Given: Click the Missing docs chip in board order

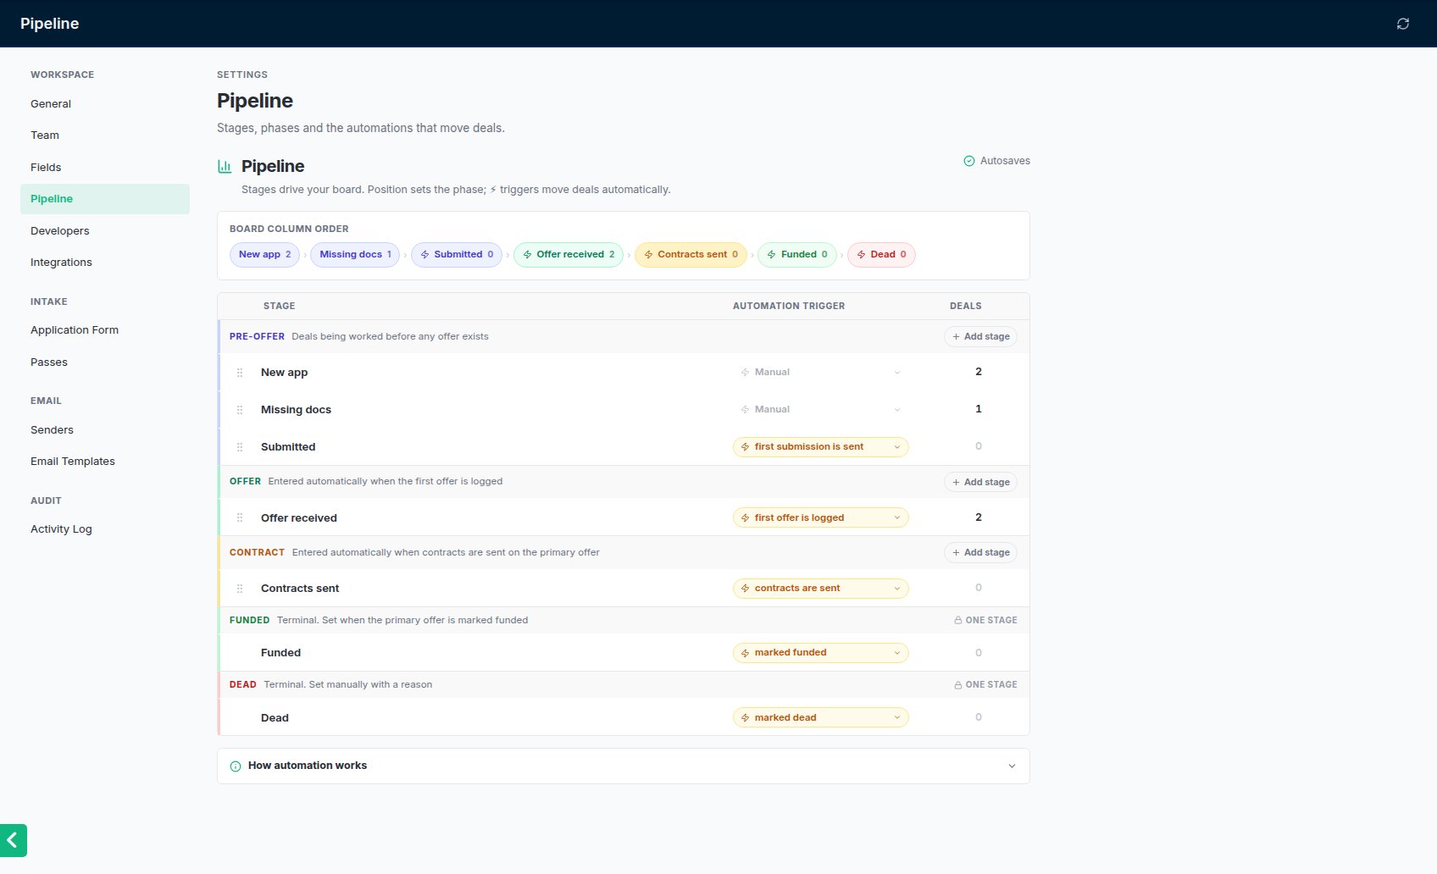Looking at the screenshot, I should [x=355, y=255].
